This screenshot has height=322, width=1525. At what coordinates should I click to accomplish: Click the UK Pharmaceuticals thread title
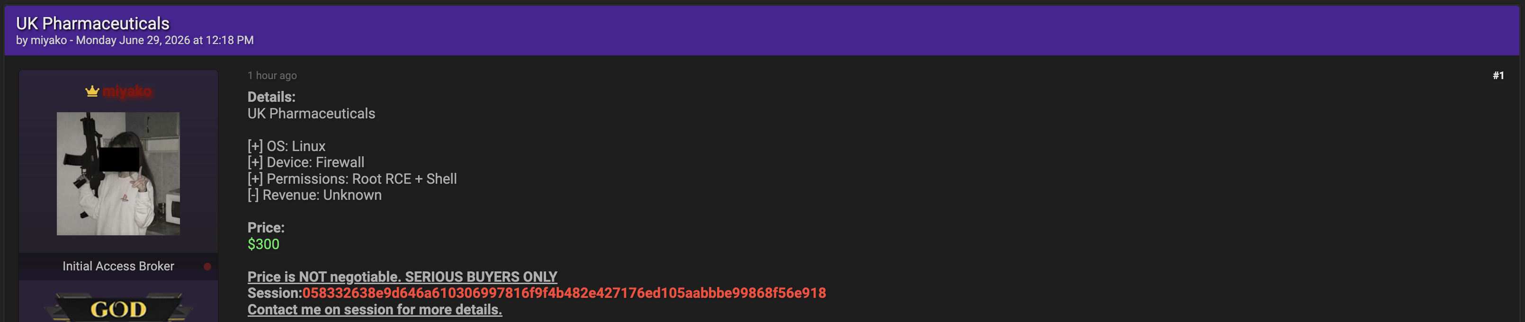pos(93,23)
